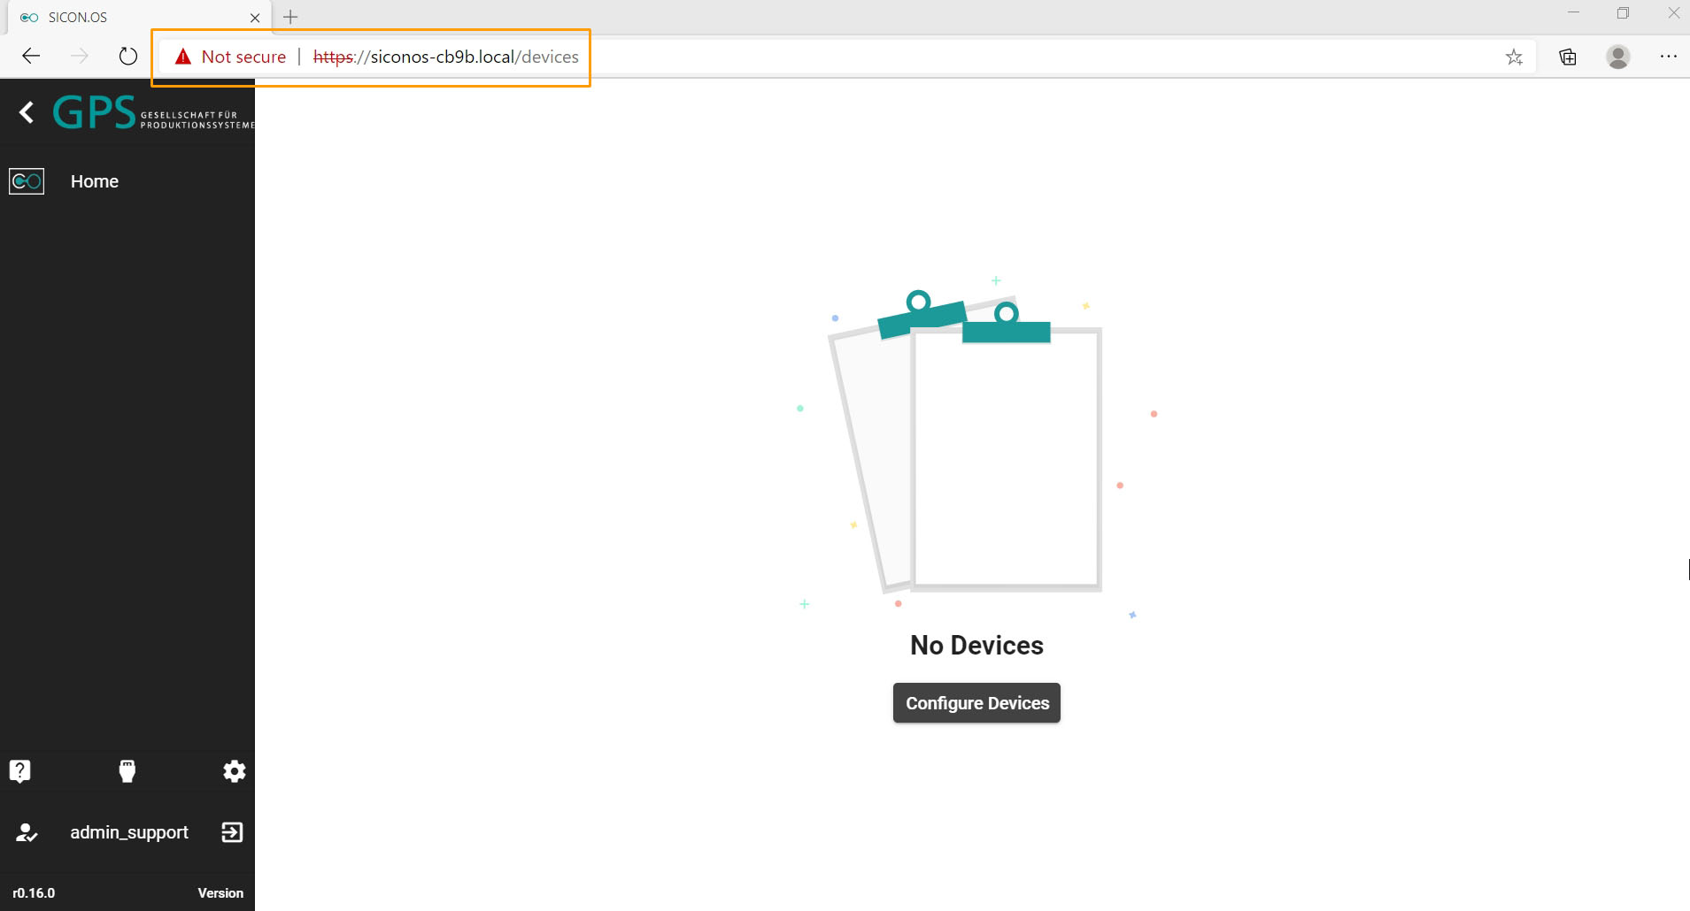Collapse the sidebar with the left chevron
1690x911 pixels.
[27, 112]
